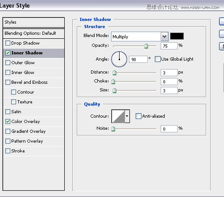Click the Opacity value field showing 75
The width and height of the screenshot is (224, 197).
(x=169, y=46)
